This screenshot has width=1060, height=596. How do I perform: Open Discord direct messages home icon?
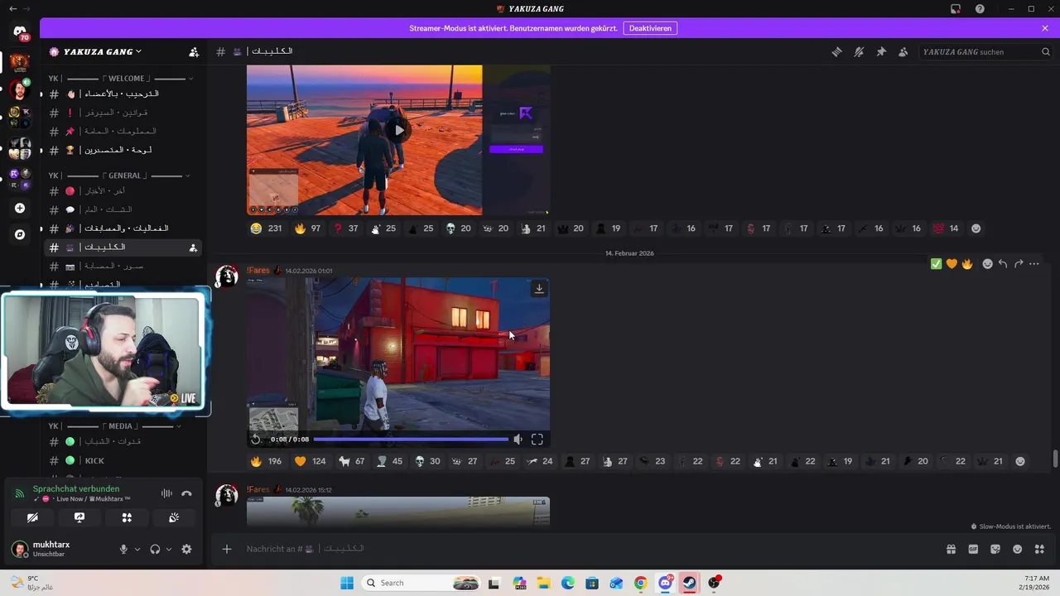[20, 32]
